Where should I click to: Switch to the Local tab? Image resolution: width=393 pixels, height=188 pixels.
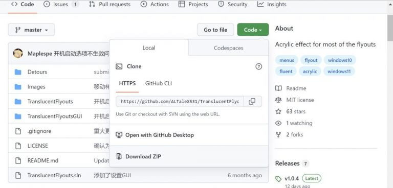point(149,48)
